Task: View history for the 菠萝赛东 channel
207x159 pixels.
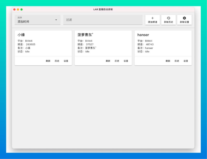Action: coord(117,61)
